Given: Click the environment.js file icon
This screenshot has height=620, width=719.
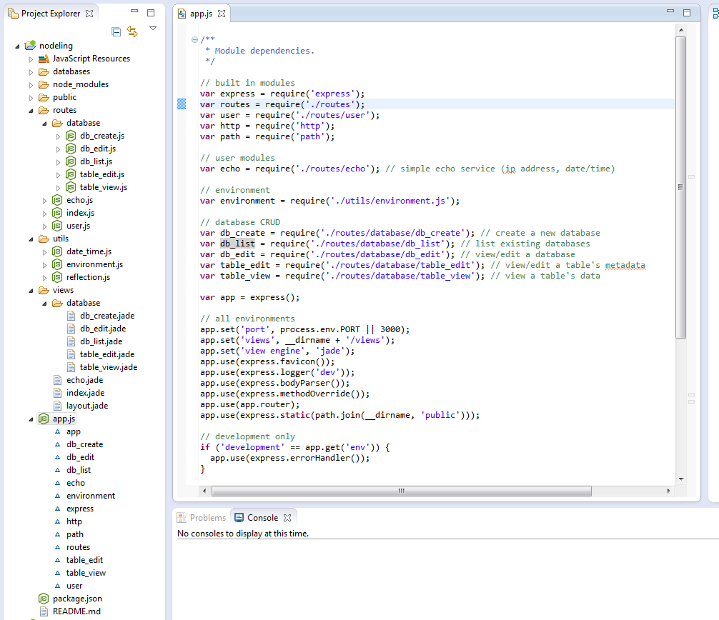Looking at the screenshot, I should pos(57,264).
